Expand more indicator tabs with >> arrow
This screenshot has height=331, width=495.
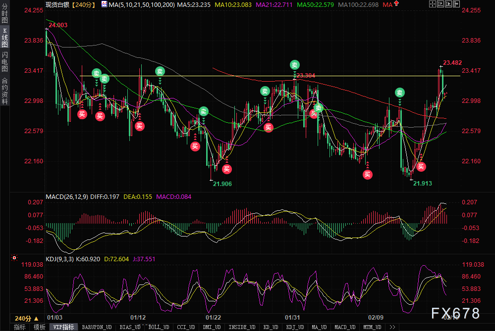click(392, 327)
